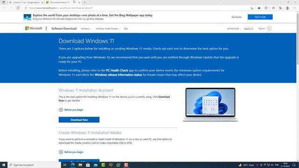Open the taskbar clock and date
Screen dimensions: 299x168
coord(285,165)
